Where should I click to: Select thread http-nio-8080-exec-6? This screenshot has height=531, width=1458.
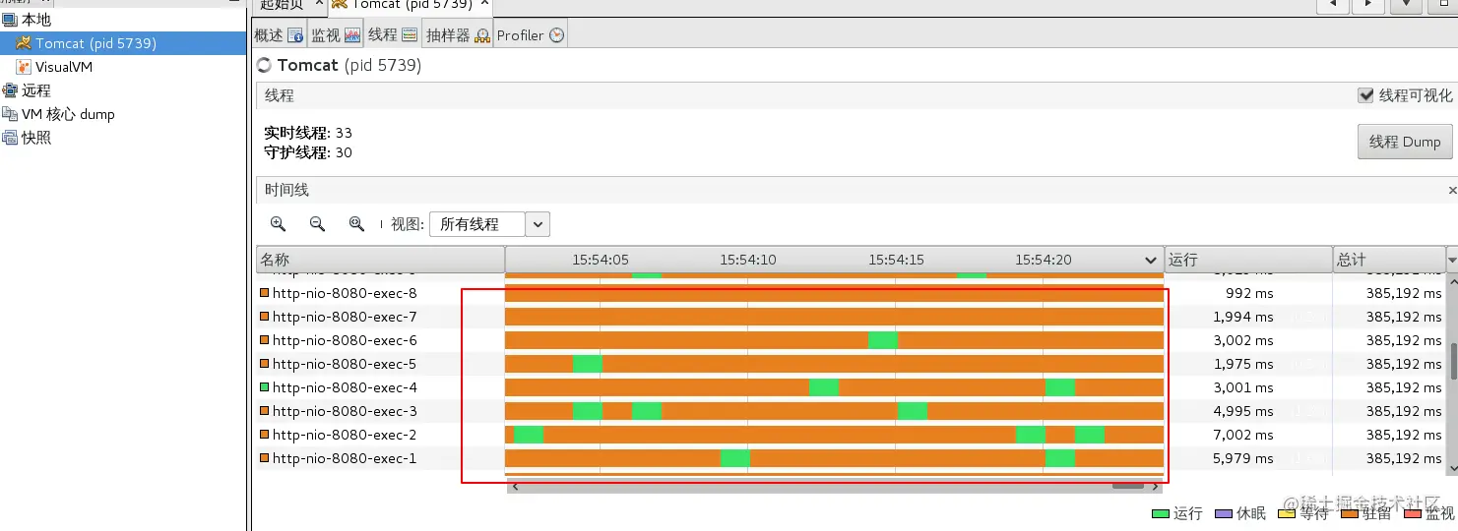(x=345, y=340)
